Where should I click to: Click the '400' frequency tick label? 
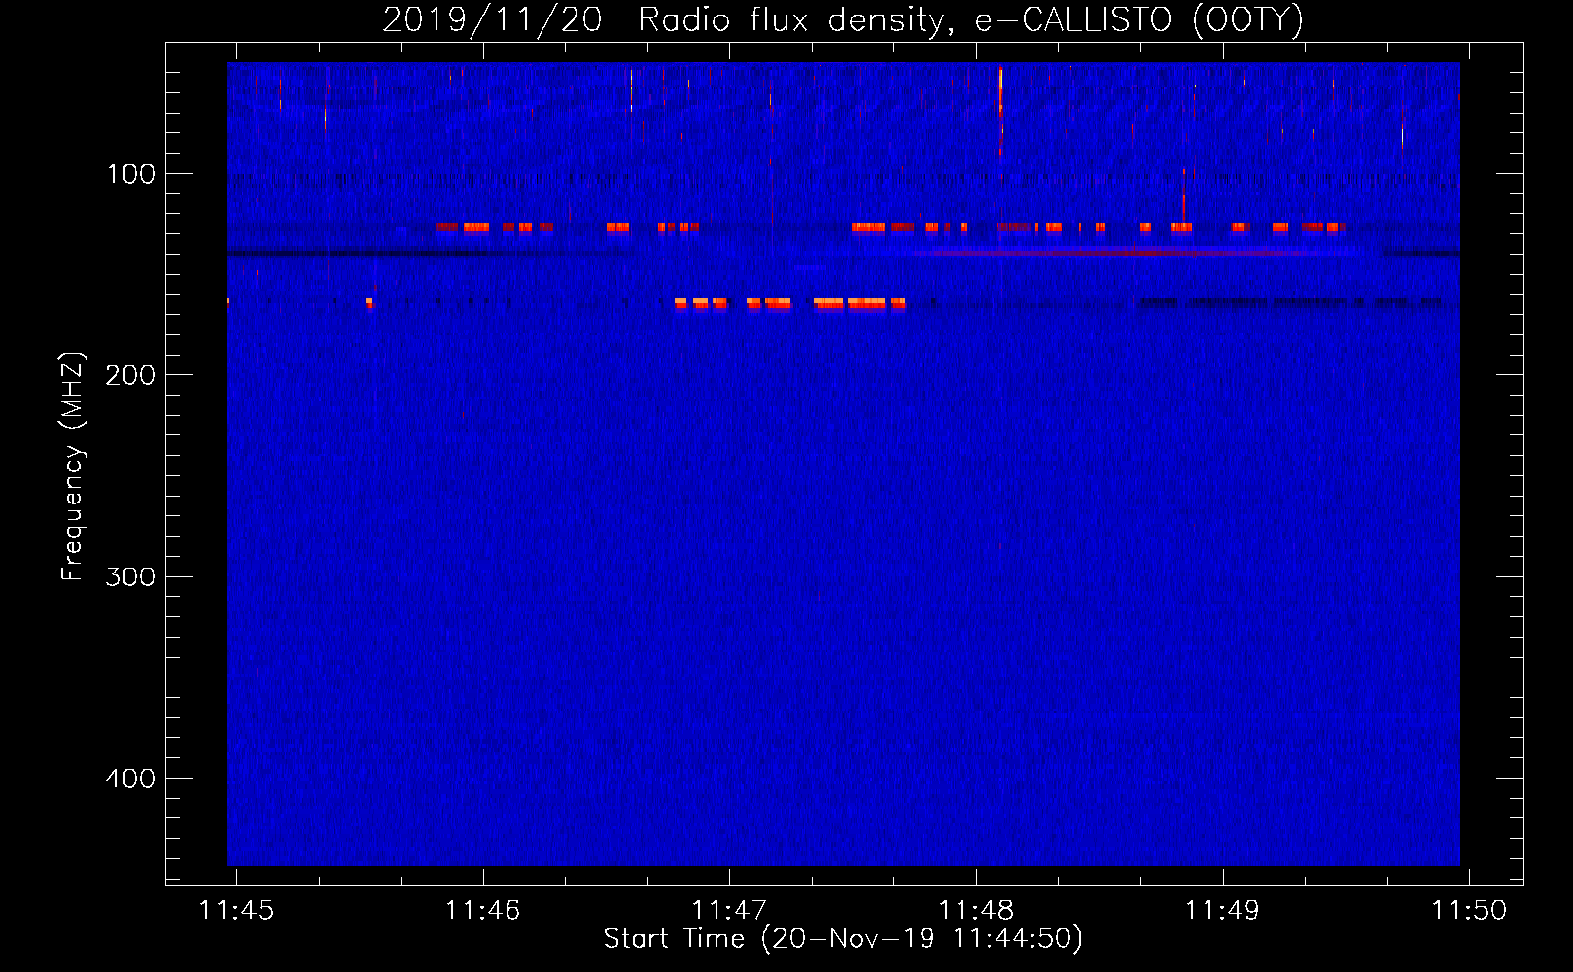pos(131,779)
